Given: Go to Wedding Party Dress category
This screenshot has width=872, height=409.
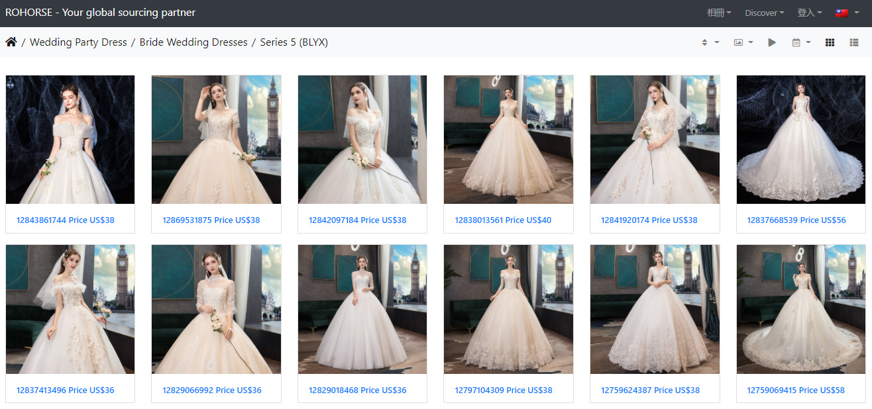Looking at the screenshot, I should pos(78,42).
